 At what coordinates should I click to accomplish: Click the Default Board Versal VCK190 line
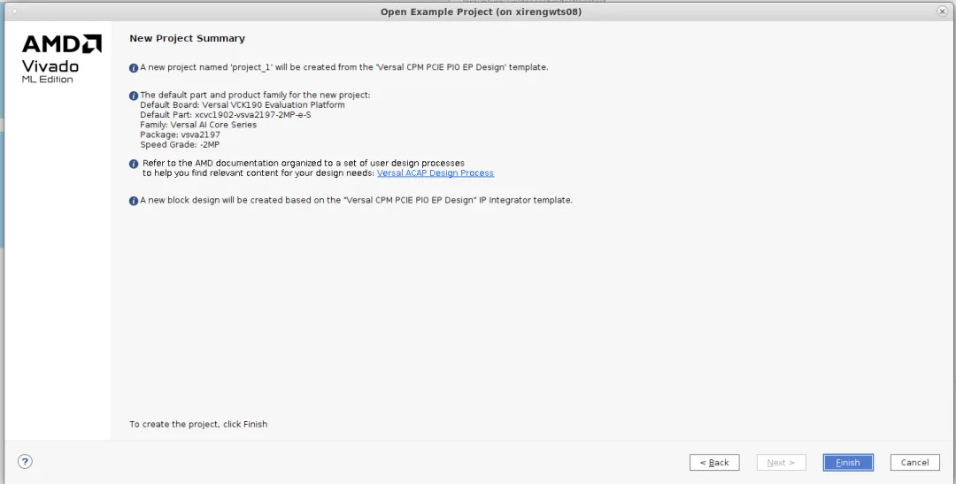(x=242, y=105)
